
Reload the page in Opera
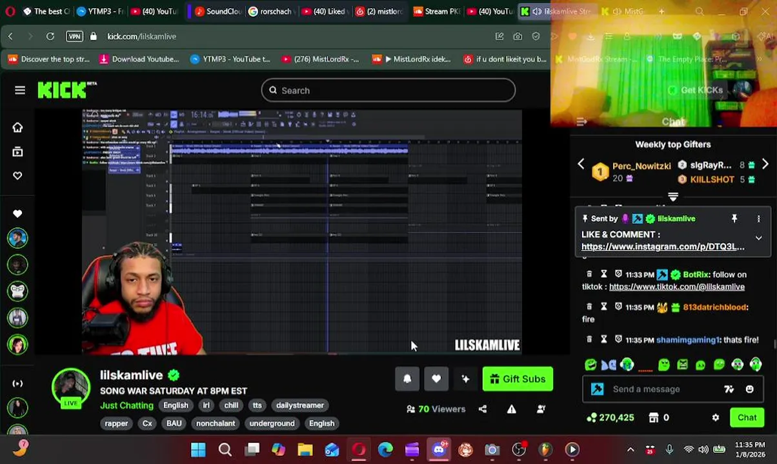pyautogui.click(x=50, y=37)
